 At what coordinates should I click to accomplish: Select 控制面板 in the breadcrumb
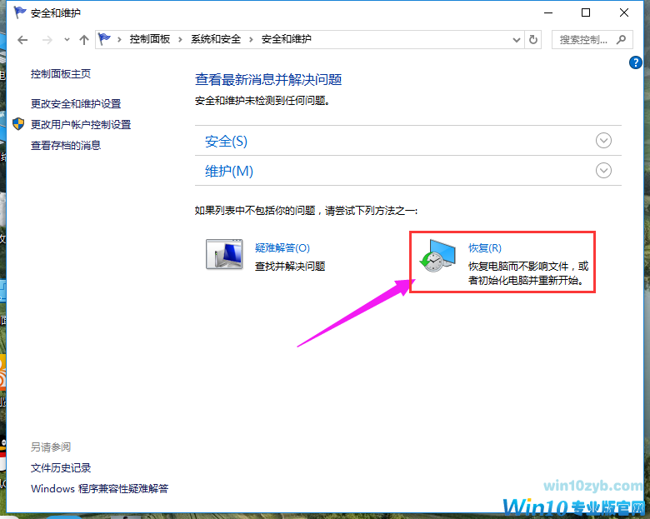point(150,39)
